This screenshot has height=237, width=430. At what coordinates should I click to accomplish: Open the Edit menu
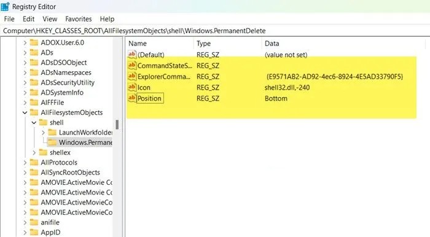[x=28, y=19]
